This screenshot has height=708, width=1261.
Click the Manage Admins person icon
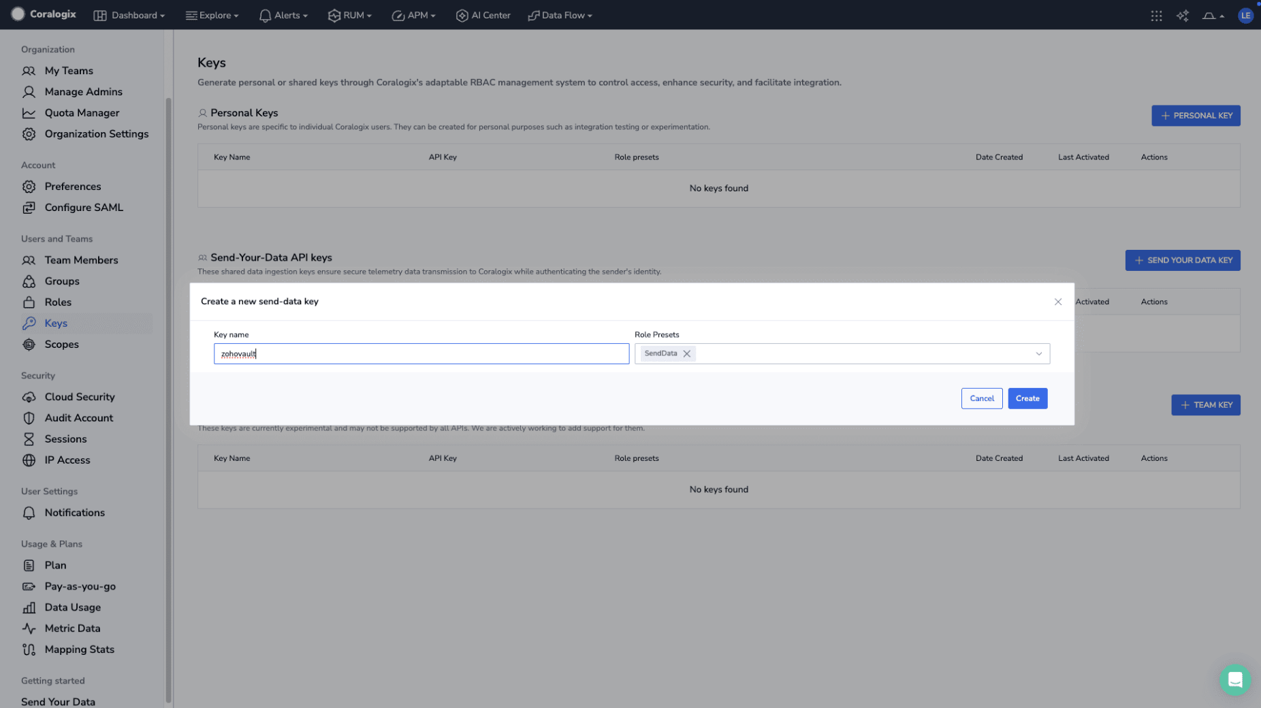coord(29,92)
